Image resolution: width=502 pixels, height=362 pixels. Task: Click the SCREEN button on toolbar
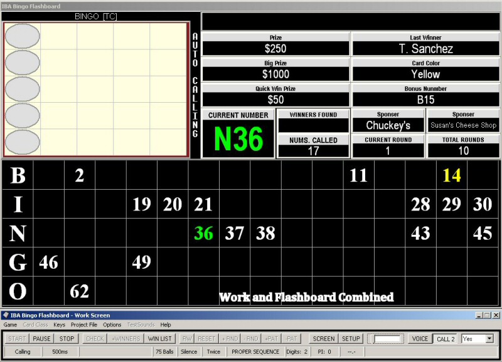[x=323, y=338]
